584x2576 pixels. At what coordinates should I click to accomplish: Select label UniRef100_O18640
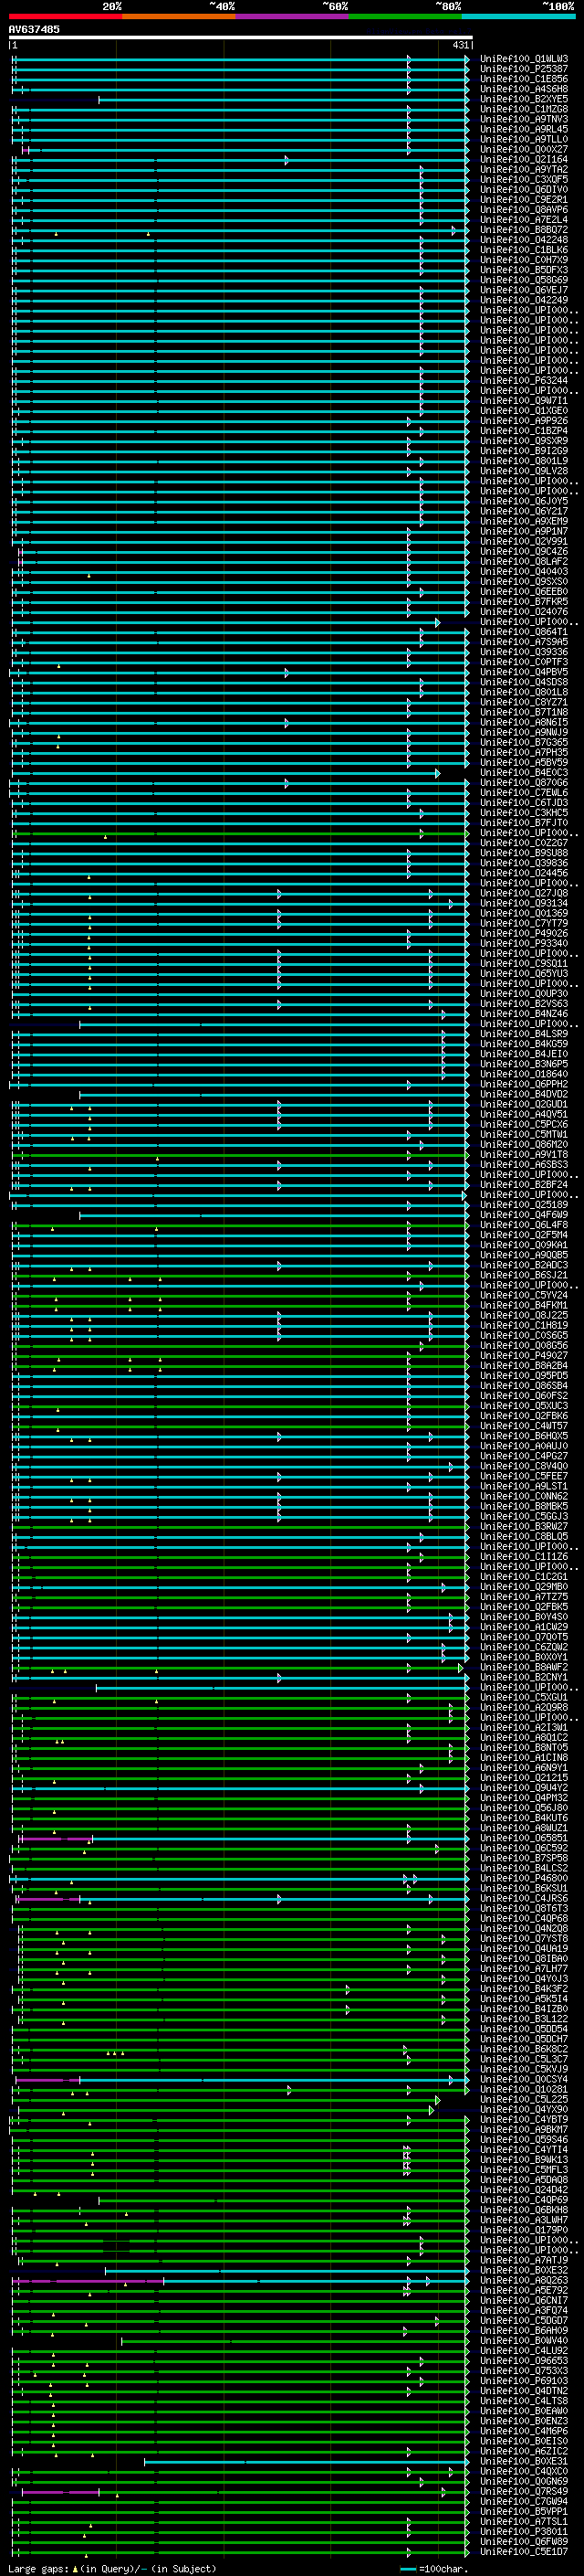[x=524, y=1073]
